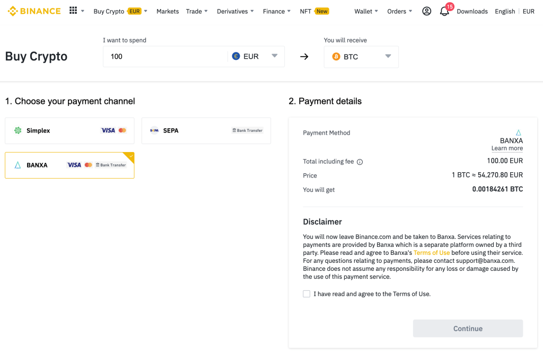The image size is (543, 355).
Task: Follow the Learn more link under BANXA
Action: (507, 148)
